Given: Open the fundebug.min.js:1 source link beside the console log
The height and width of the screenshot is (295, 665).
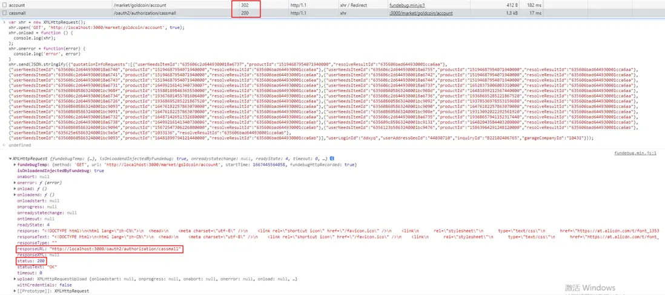Looking at the screenshot, I should (635, 153).
